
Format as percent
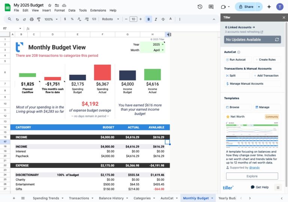72,19
